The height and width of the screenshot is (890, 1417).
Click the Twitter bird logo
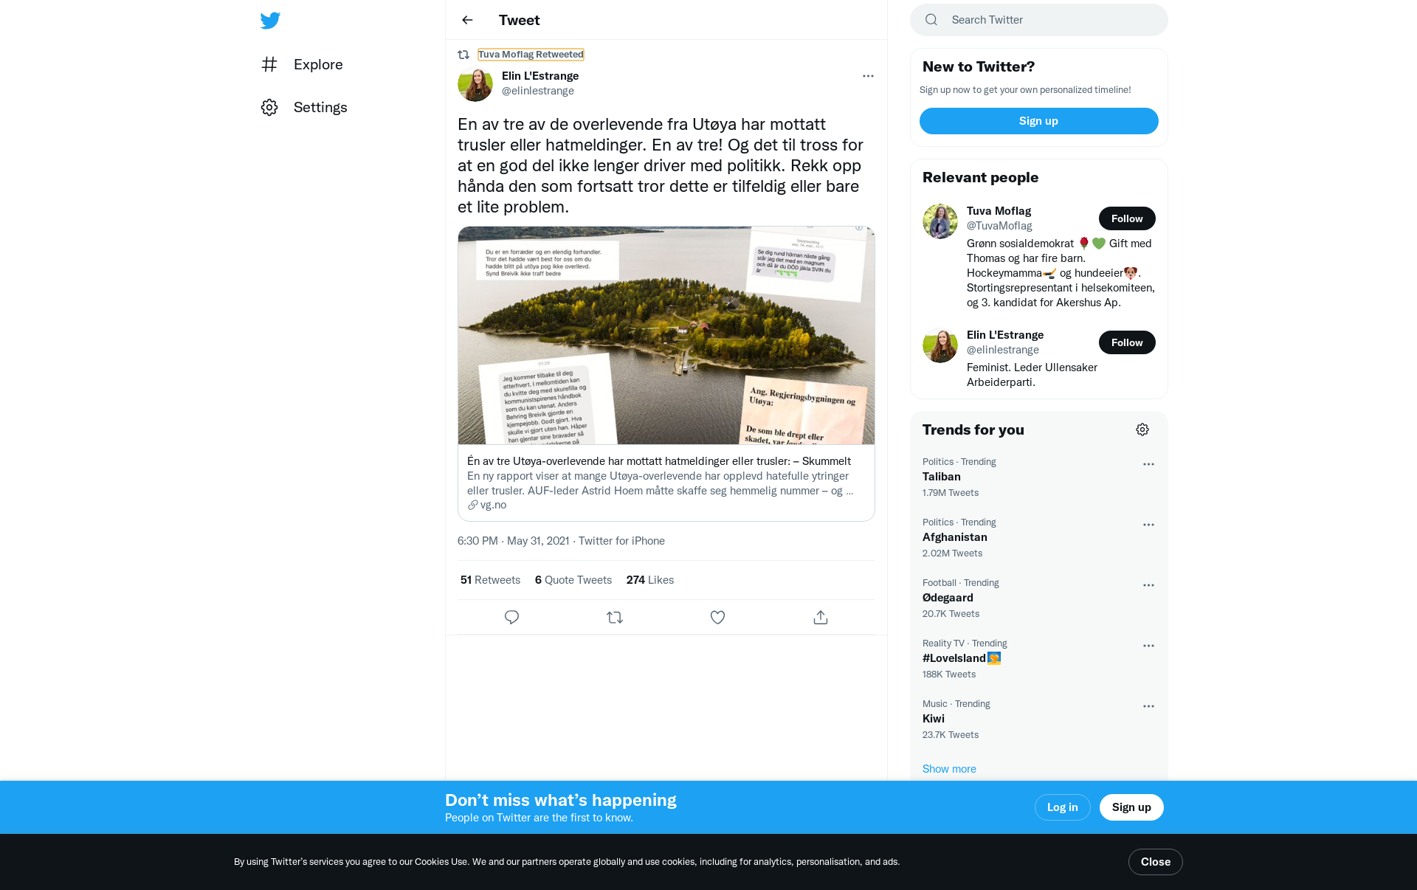click(x=270, y=21)
